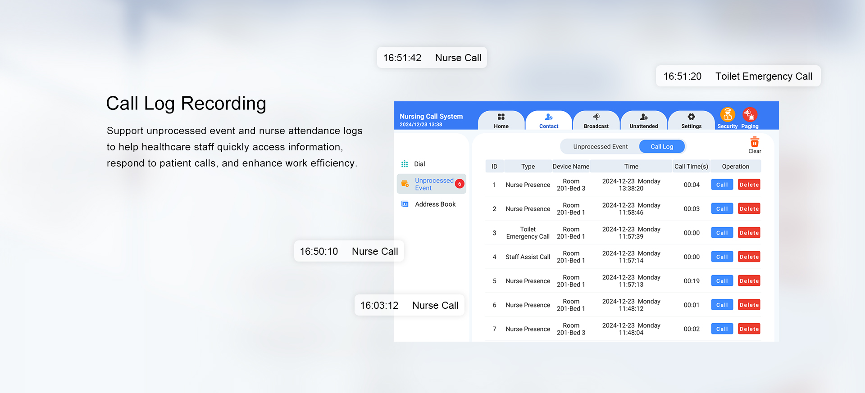The width and height of the screenshot is (865, 393).
Task: Click the red Paging icon
Action: pyautogui.click(x=750, y=115)
